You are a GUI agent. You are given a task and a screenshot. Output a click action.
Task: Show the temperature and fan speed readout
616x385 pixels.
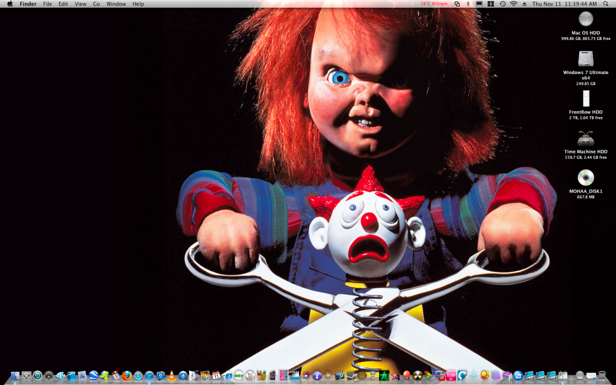coord(434,4)
